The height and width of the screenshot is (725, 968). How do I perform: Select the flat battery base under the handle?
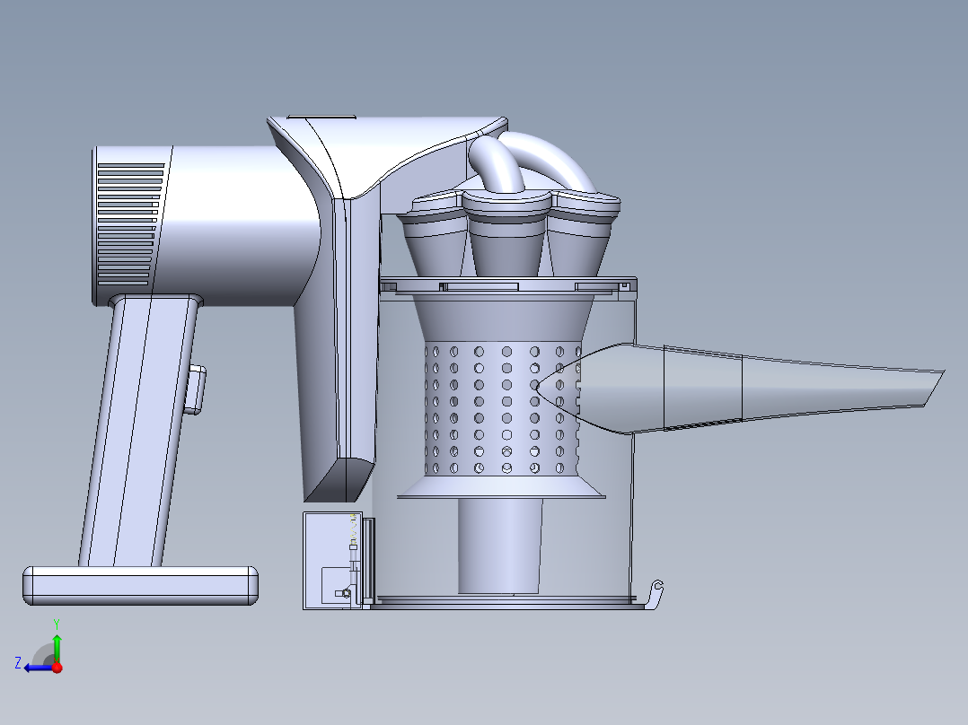(141, 586)
